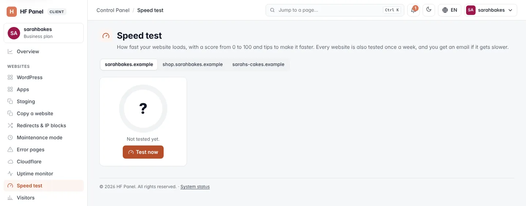Click the Error pages warning triangle icon
The image size is (526, 206).
pyautogui.click(x=10, y=149)
